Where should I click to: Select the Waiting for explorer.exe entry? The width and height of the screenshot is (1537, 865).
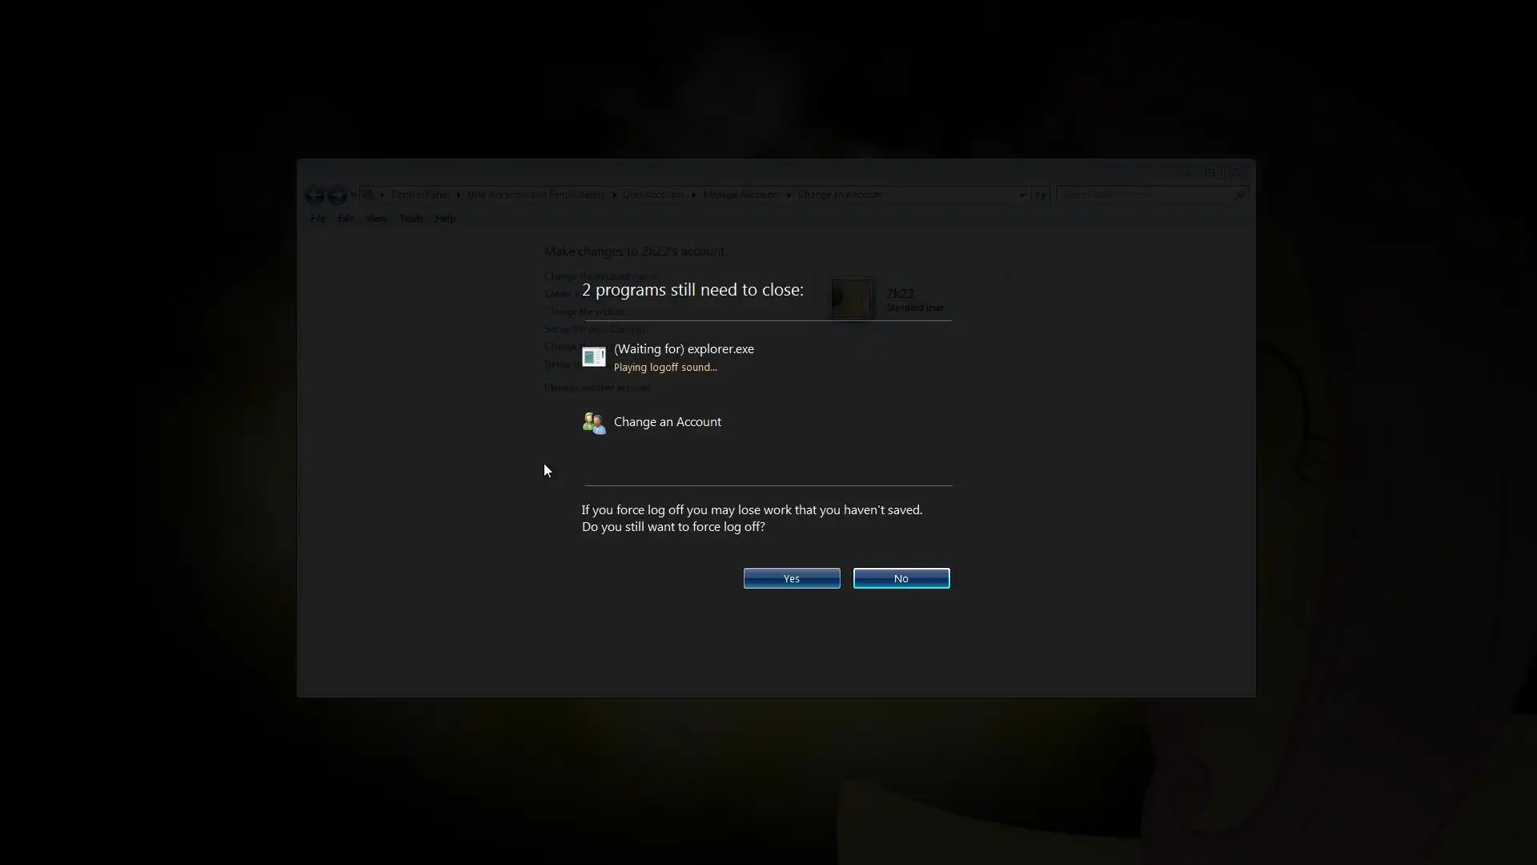(x=683, y=349)
